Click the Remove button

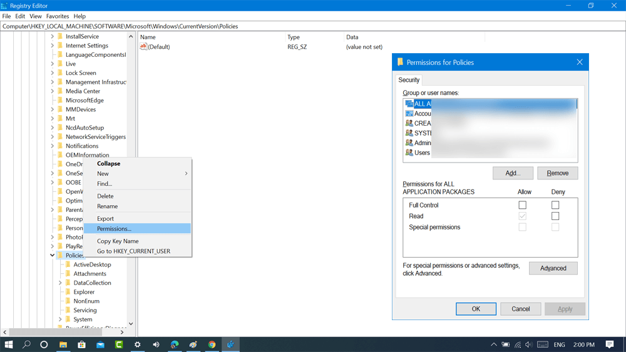(x=557, y=173)
